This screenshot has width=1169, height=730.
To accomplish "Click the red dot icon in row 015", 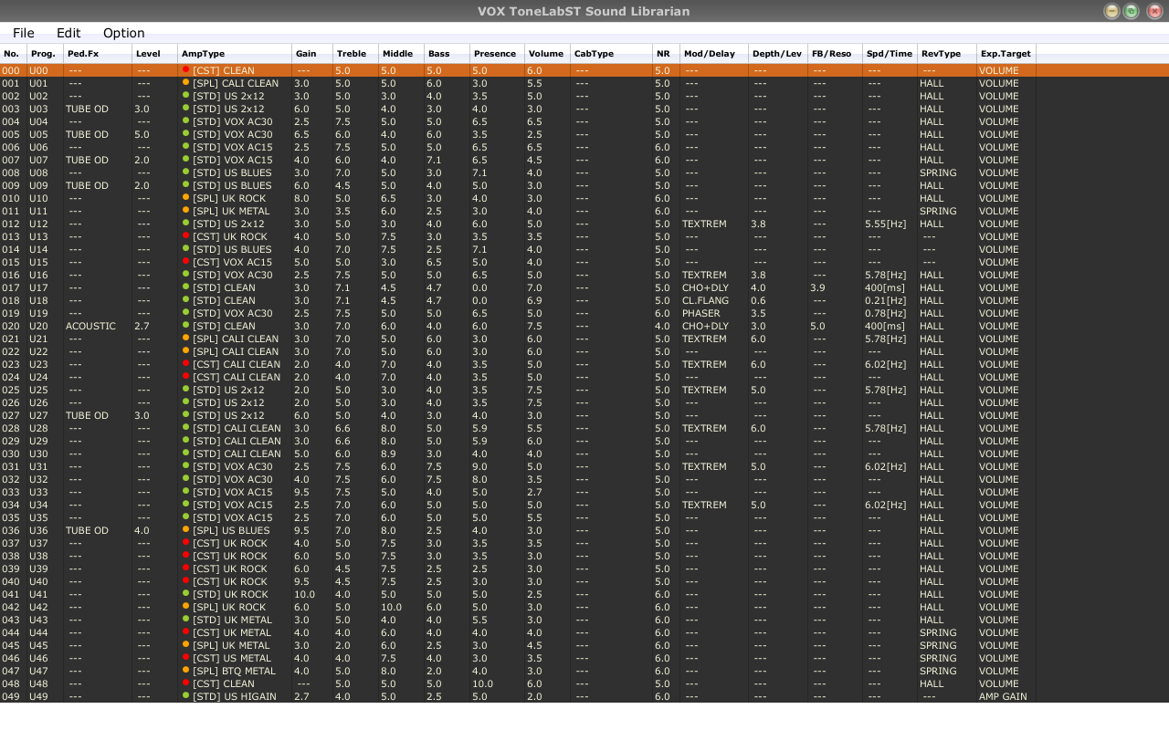I will point(186,261).
